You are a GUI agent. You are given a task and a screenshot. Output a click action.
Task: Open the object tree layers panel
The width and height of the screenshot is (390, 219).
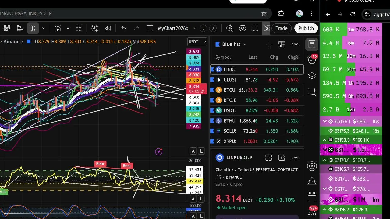click(312, 76)
